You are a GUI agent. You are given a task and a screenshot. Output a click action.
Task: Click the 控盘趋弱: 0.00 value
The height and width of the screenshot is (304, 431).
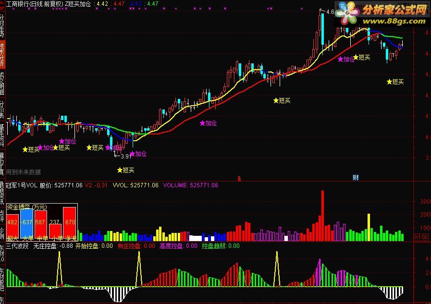pos(221,246)
